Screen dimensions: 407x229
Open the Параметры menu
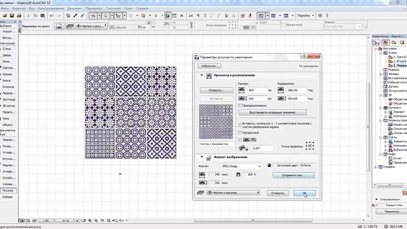click(93, 8)
